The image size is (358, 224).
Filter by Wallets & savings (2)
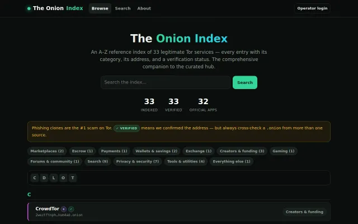click(x=157, y=151)
